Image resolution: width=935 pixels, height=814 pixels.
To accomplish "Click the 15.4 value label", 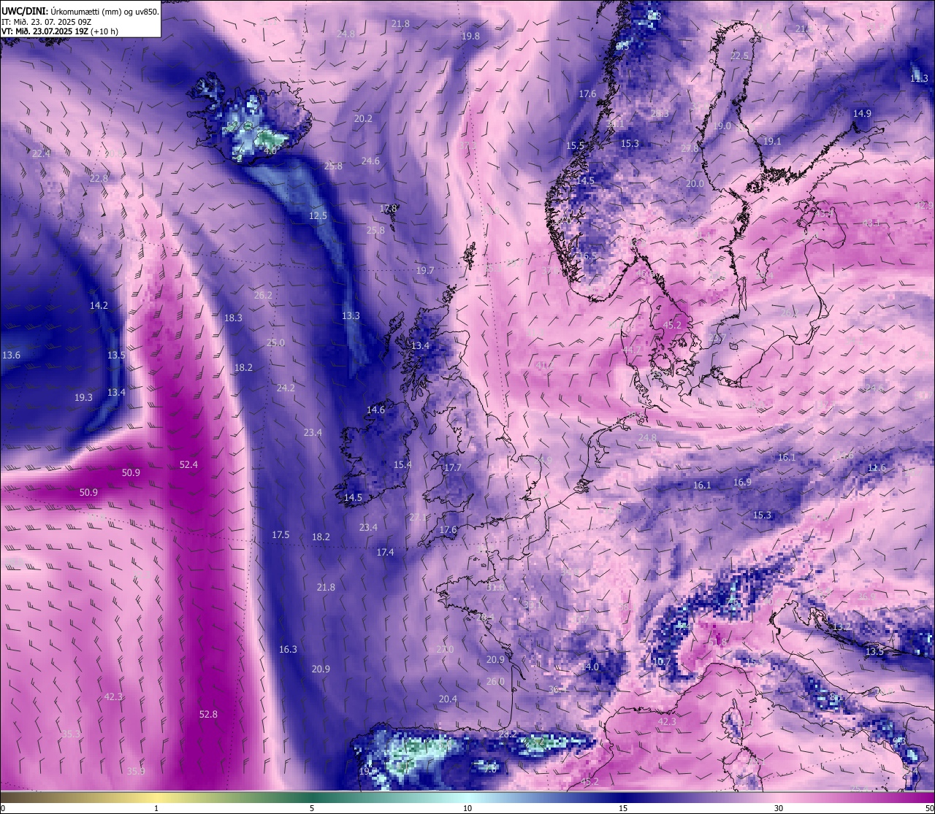I will click(x=402, y=464).
